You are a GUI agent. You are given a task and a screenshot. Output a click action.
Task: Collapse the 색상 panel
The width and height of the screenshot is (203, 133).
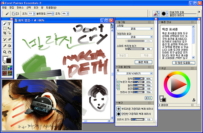coord(160,68)
